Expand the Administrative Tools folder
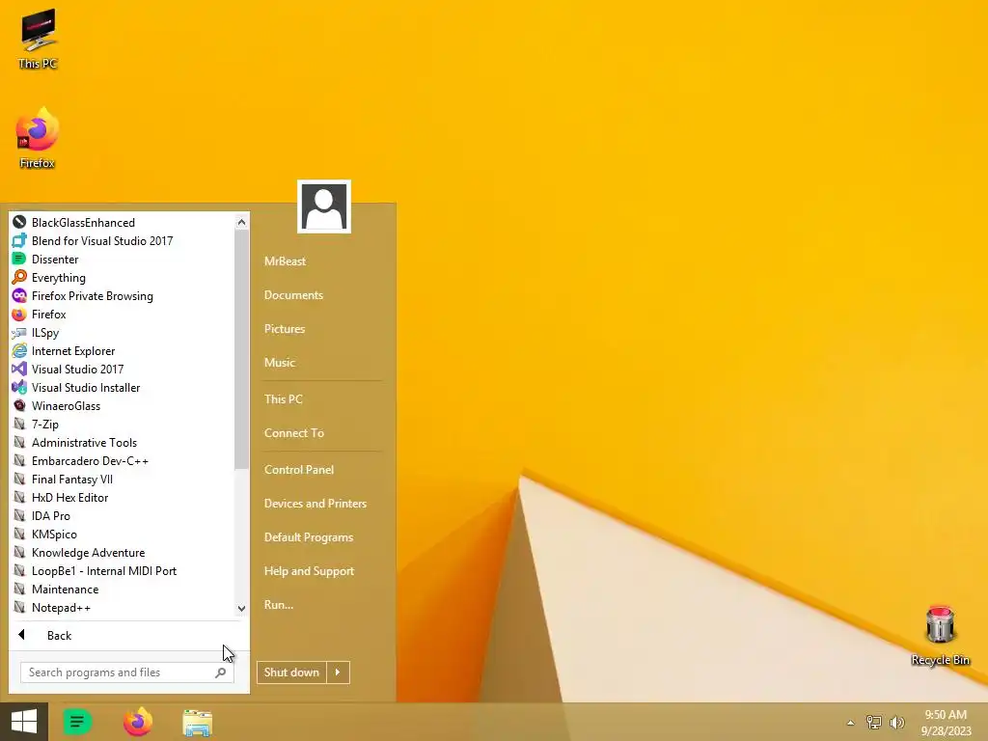This screenshot has width=988, height=741. (75, 442)
